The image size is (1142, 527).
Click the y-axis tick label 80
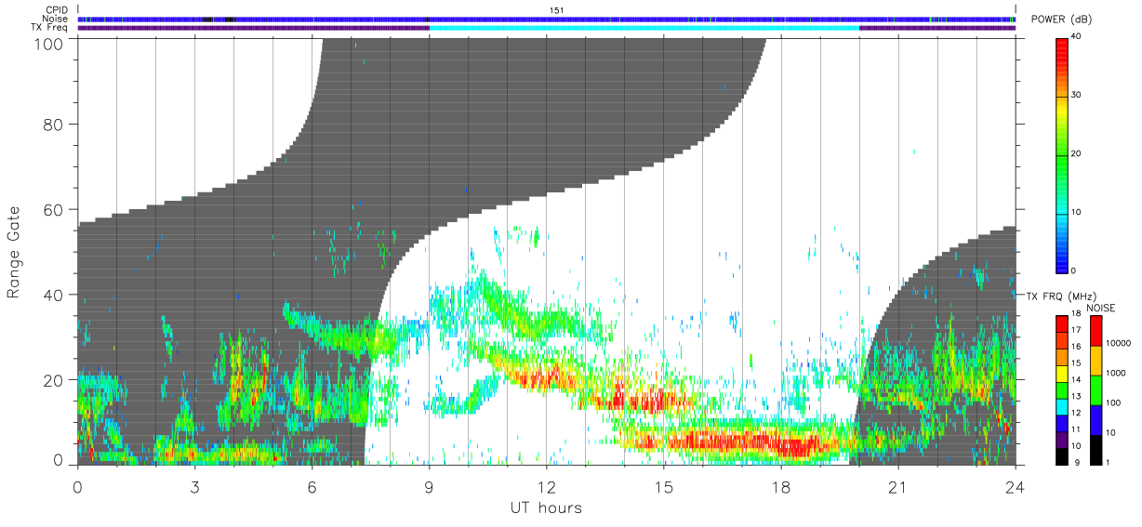click(x=53, y=124)
